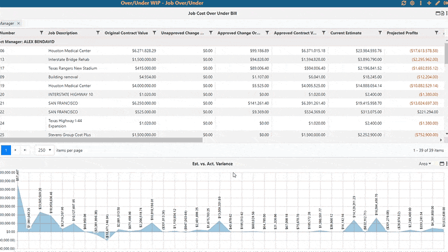Maximize the Job Cost Over Under Bill panel
Screen dimensions: 448x252
point(437,13)
